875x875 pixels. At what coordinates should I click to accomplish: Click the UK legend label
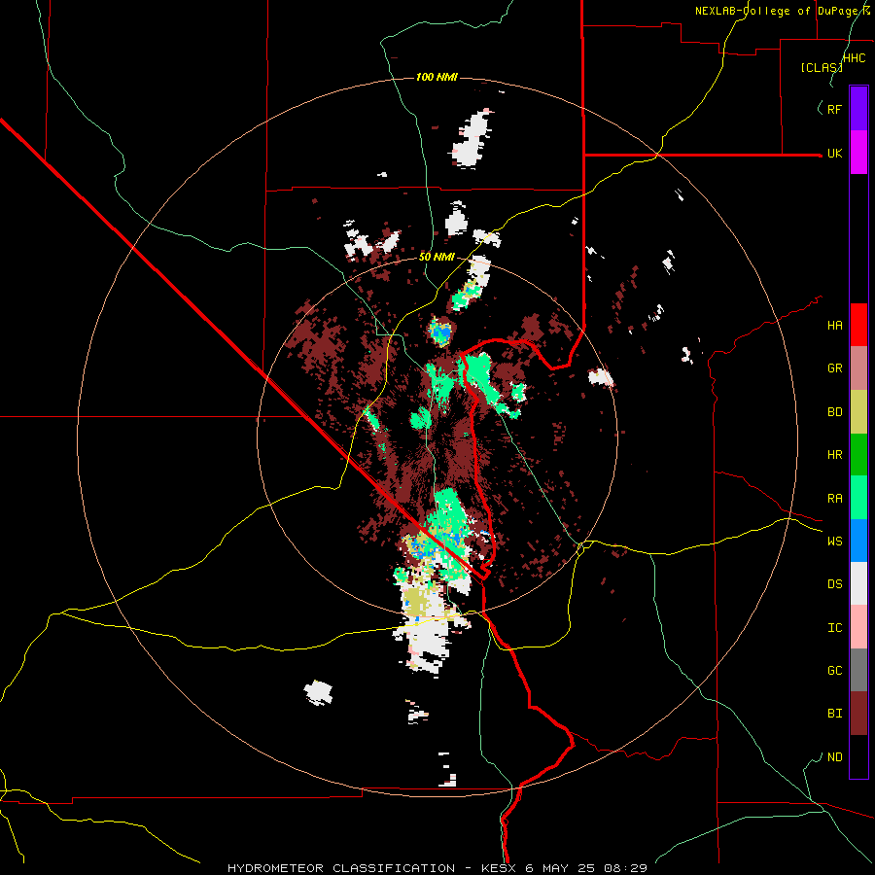834,153
